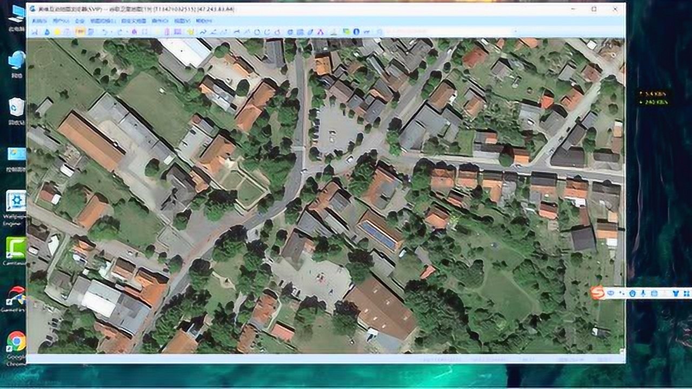
Task: Toggle the highlighted orange toolbar button
Action: 80,32
